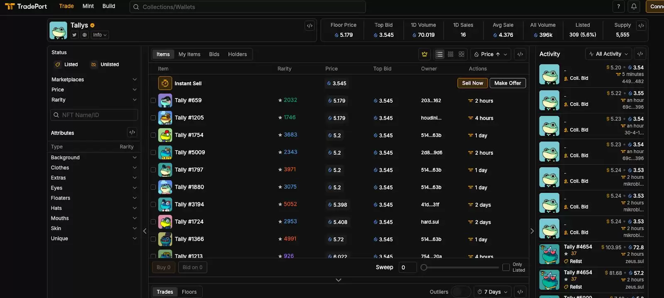The image size is (664, 298).
Task: Click the notifications bell icon
Action: pyautogui.click(x=634, y=7)
